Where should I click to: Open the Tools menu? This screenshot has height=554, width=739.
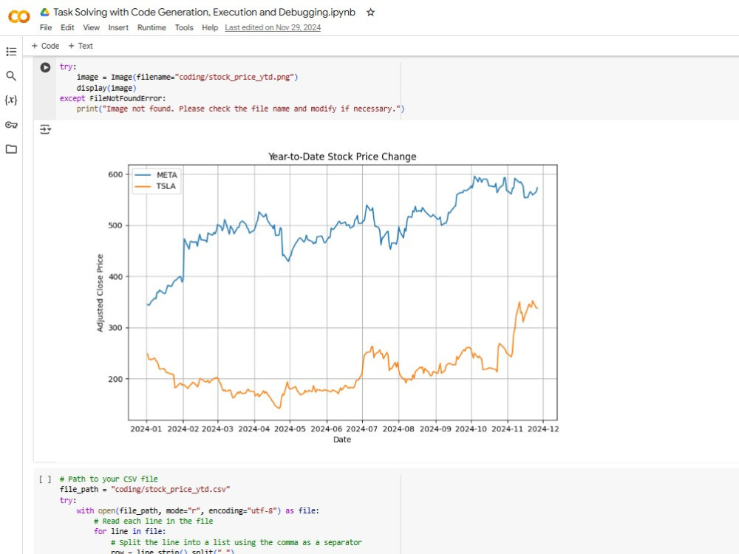point(184,27)
